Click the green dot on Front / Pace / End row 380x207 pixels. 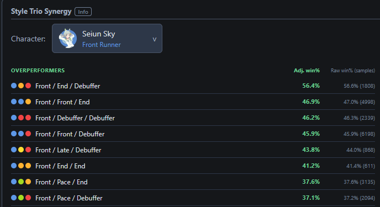(x=21, y=182)
